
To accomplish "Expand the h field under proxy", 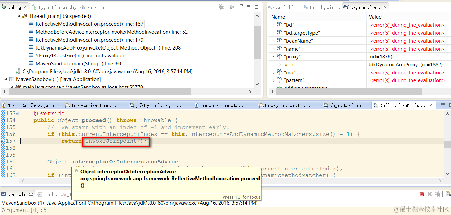I will 280,65.
